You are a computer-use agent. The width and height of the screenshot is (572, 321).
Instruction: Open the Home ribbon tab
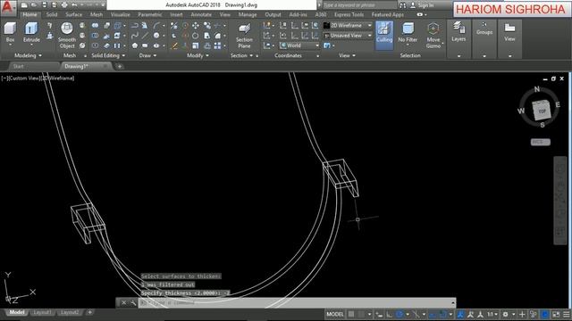coord(29,14)
